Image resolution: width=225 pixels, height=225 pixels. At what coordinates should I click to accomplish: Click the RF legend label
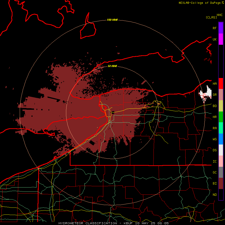tap(215, 28)
